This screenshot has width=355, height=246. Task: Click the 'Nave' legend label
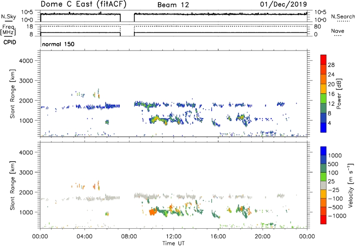pos(338,31)
